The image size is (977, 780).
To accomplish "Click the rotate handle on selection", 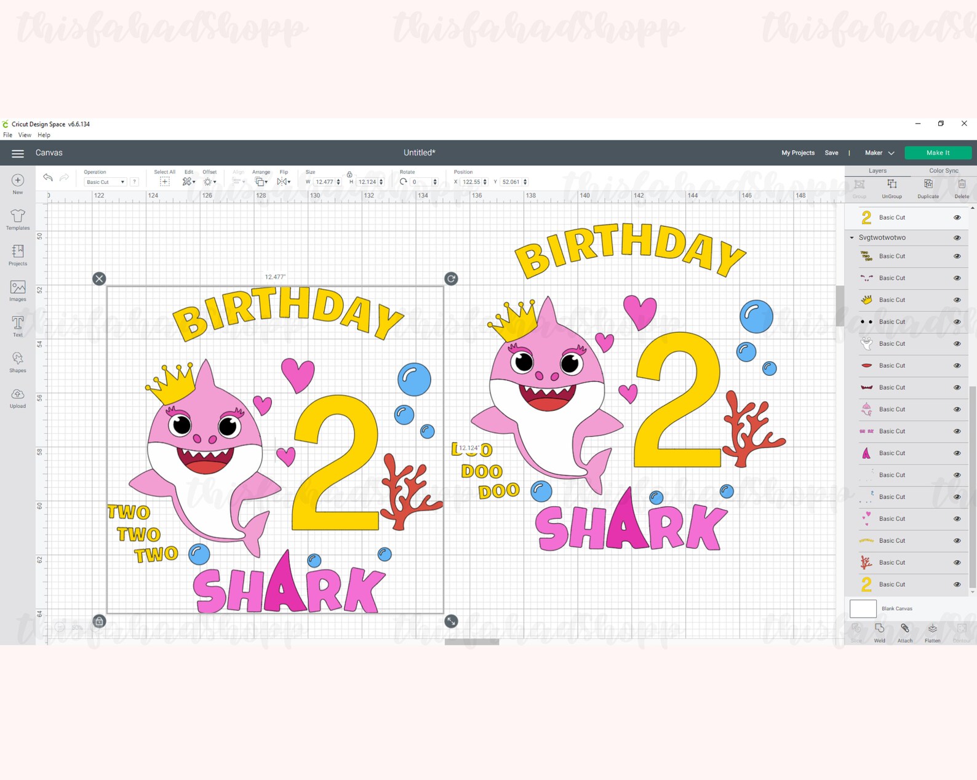I will (451, 279).
